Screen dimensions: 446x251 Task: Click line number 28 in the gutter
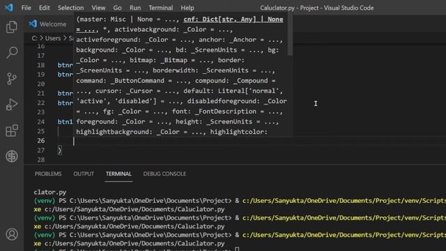(x=41, y=160)
